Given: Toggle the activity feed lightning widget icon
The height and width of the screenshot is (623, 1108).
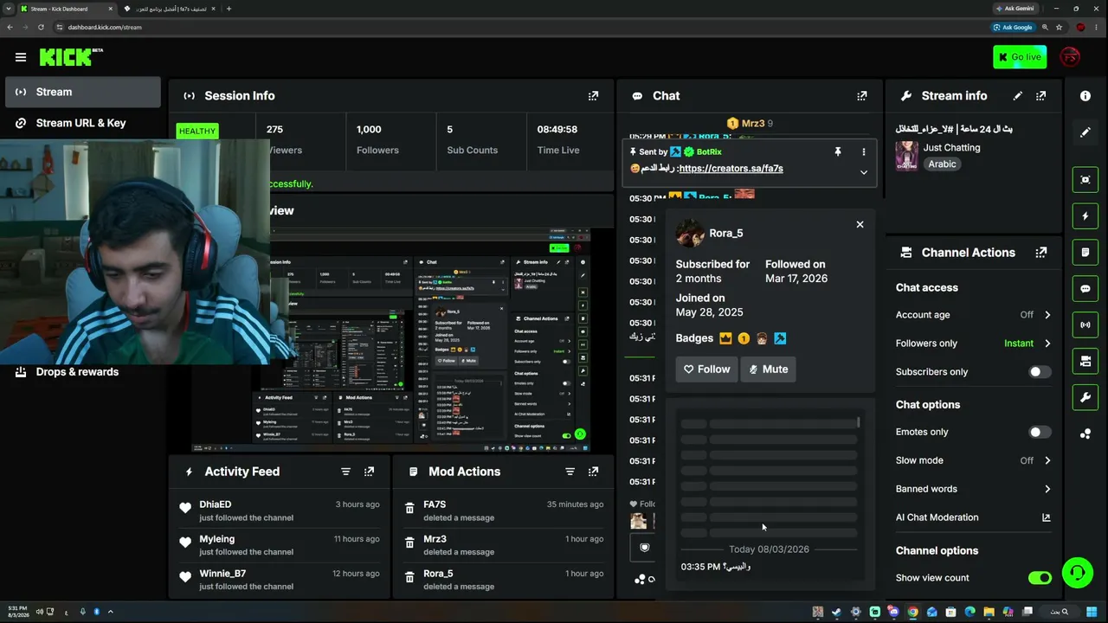Looking at the screenshot, I should 1085,215.
